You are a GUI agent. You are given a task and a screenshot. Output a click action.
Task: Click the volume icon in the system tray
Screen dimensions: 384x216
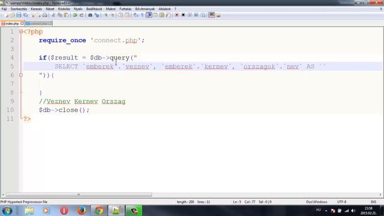(x=353, y=211)
